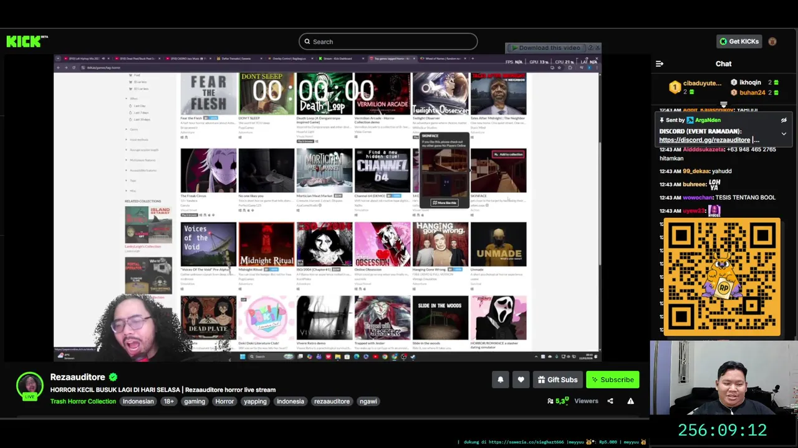Click the streamed browser's reload icon
This screenshot has height=448, width=798.
(74, 67)
